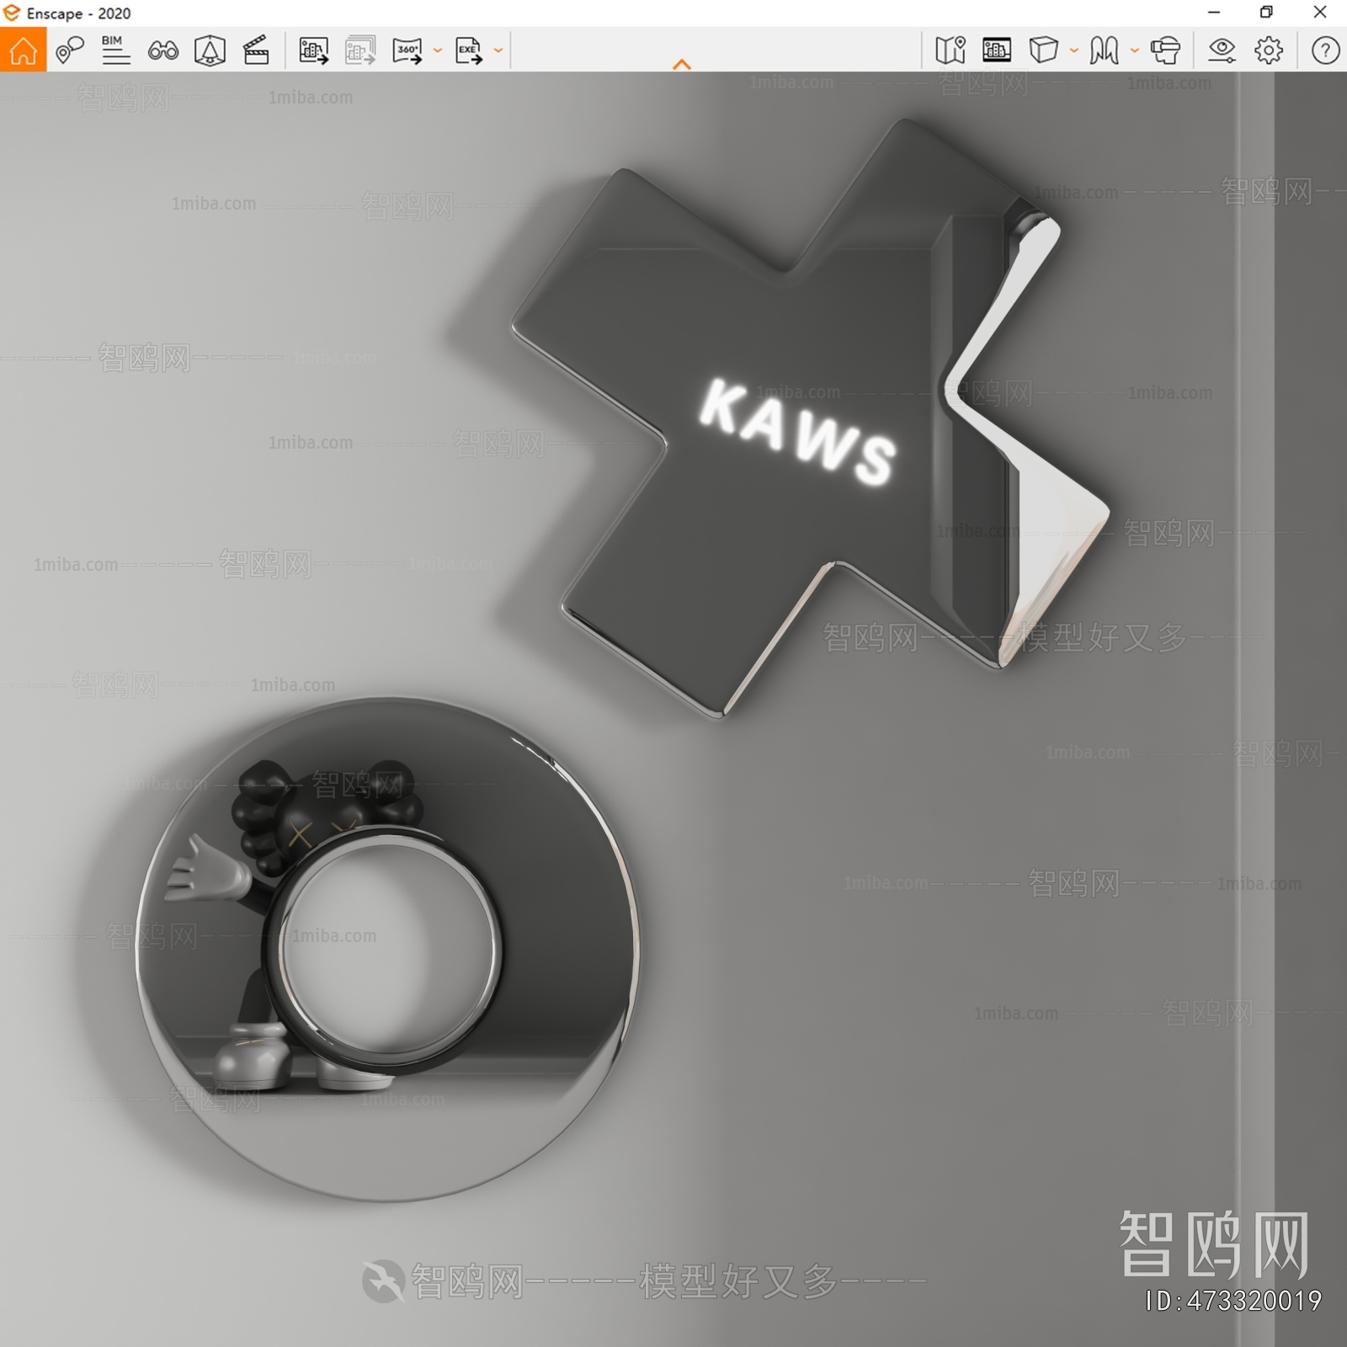This screenshot has height=1347, width=1347.
Task: Click the glowing KAWS text in viewport
Action: pyautogui.click(x=797, y=431)
